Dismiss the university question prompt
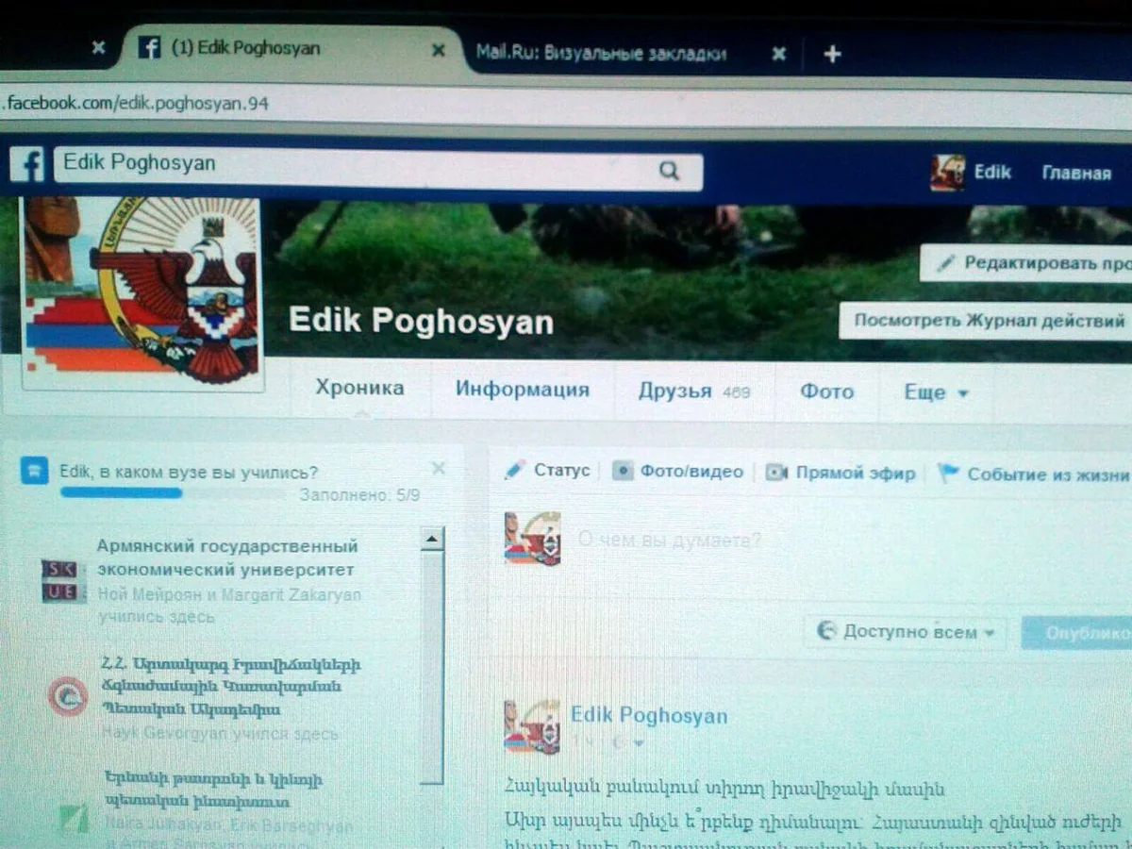 tap(439, 469)
